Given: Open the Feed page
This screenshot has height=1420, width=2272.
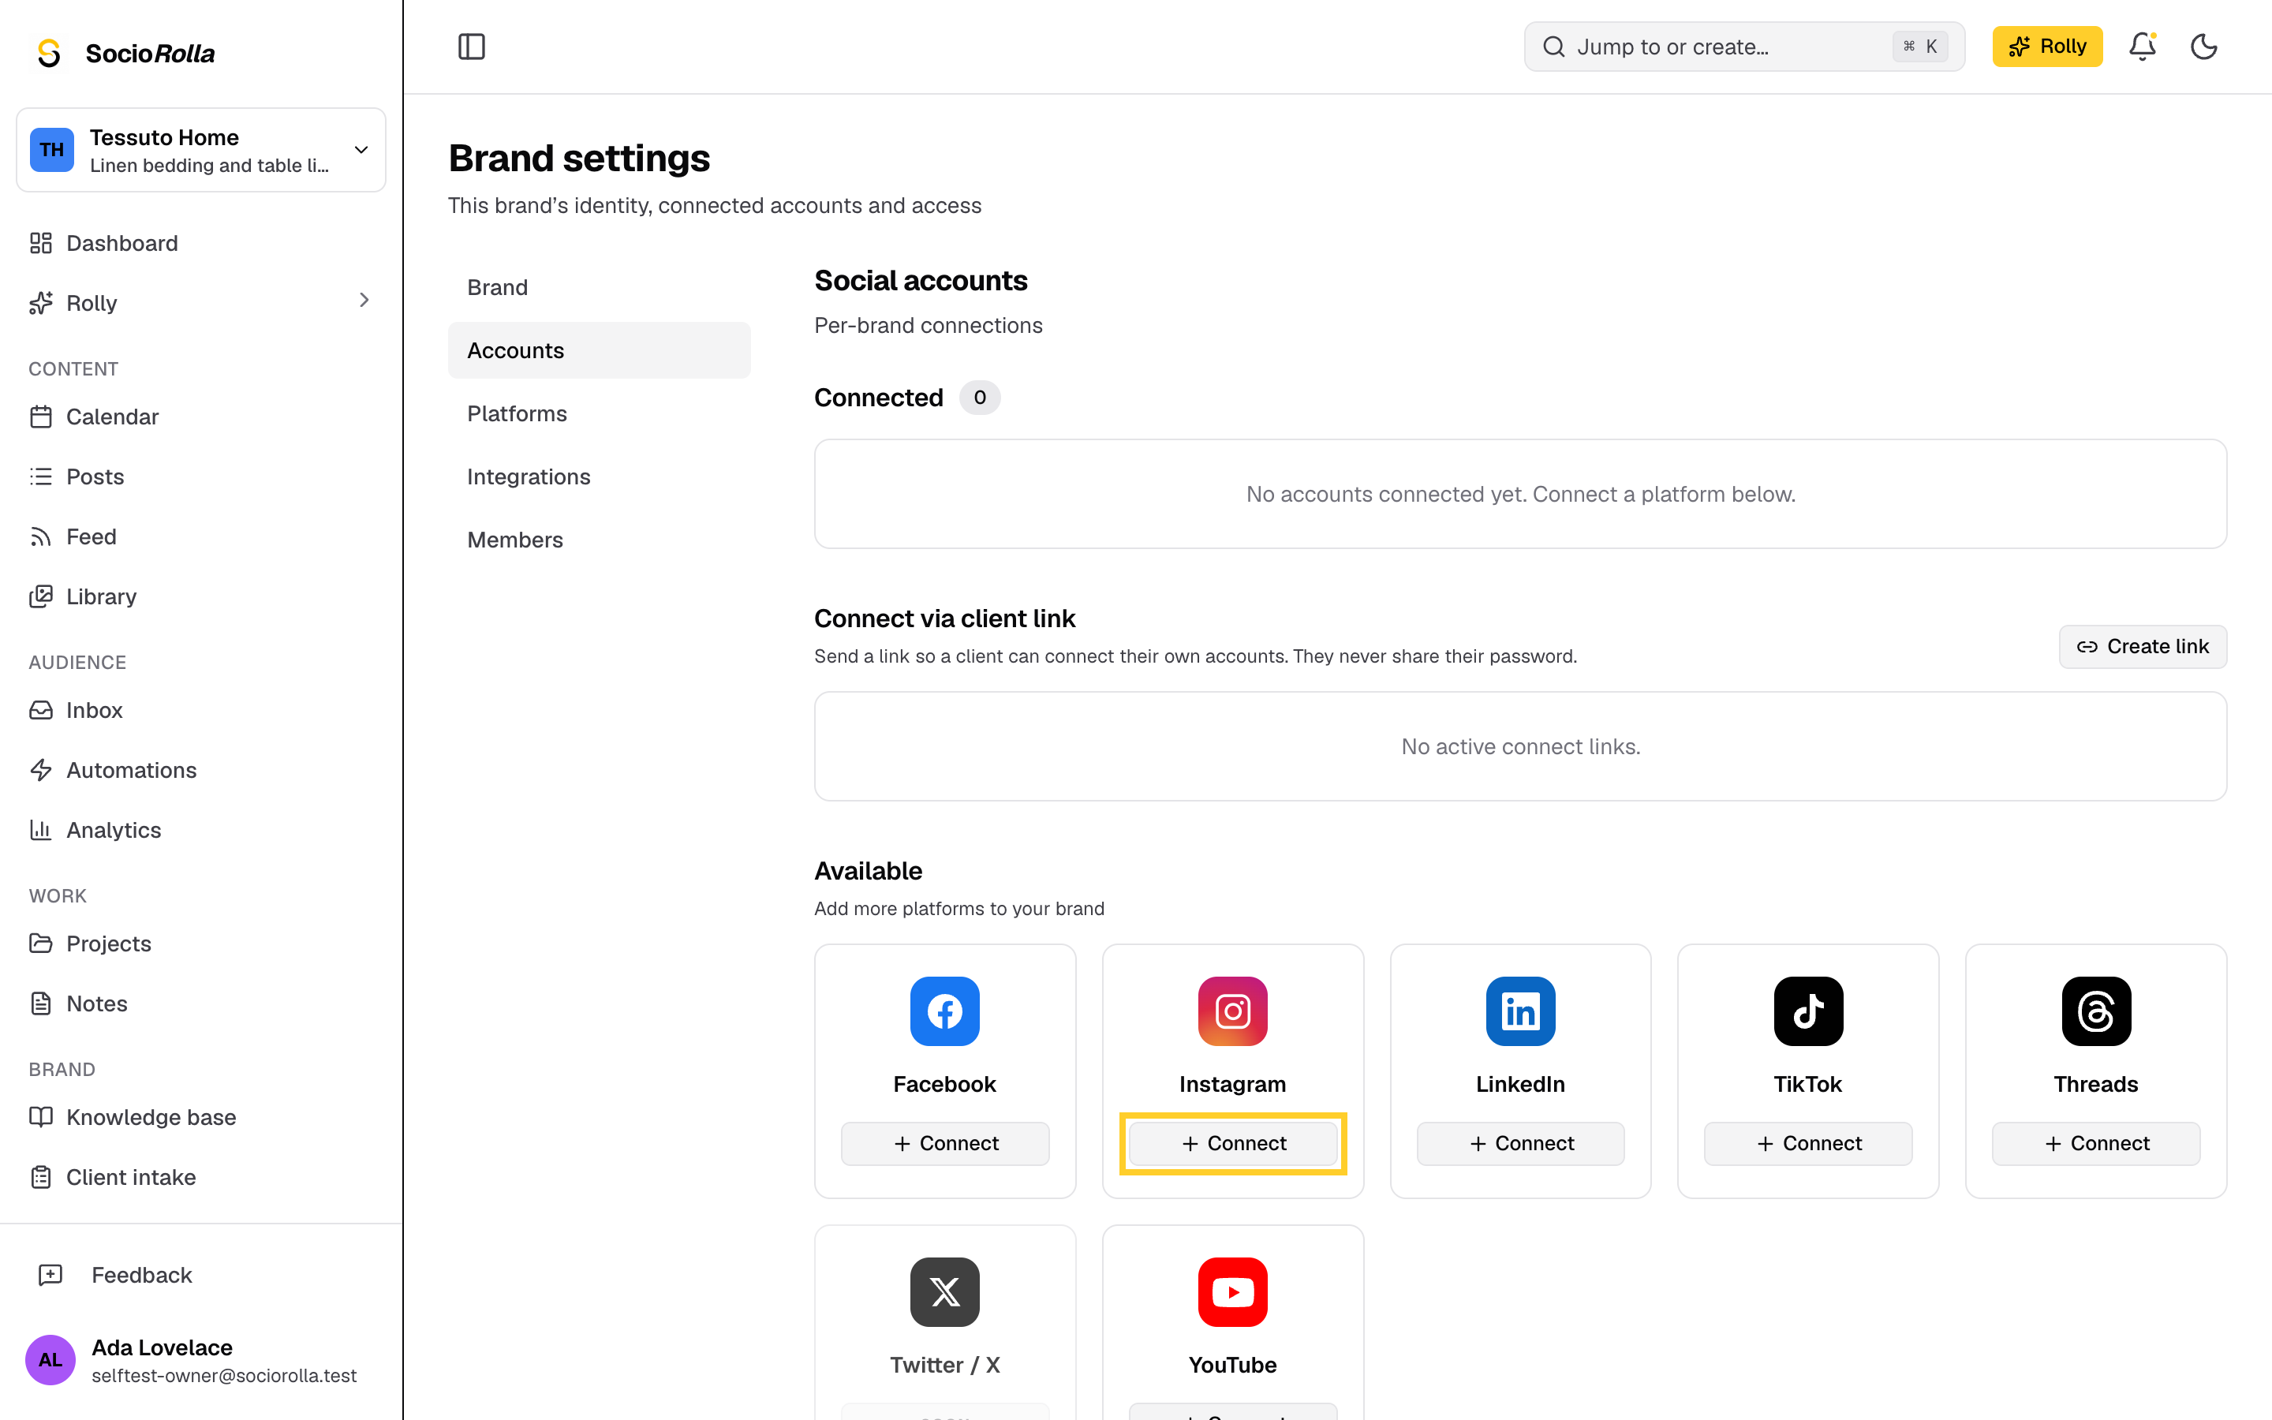Looking at the screenshot, I should [201, 537].
